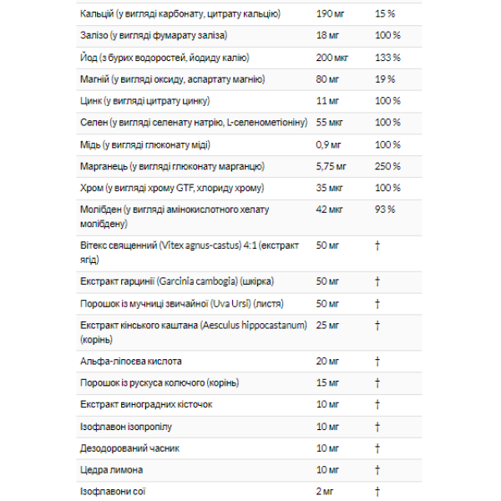
Task: Click the Альфа-ліпоєва кислота label
Action: (129, 362)
